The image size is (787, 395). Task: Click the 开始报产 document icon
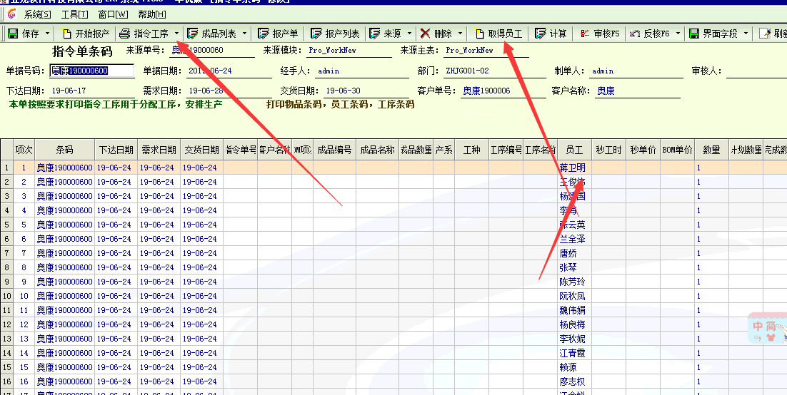tap(66, 34)
